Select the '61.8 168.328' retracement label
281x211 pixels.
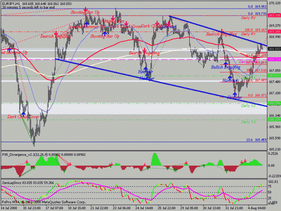[x=257, y=55]
